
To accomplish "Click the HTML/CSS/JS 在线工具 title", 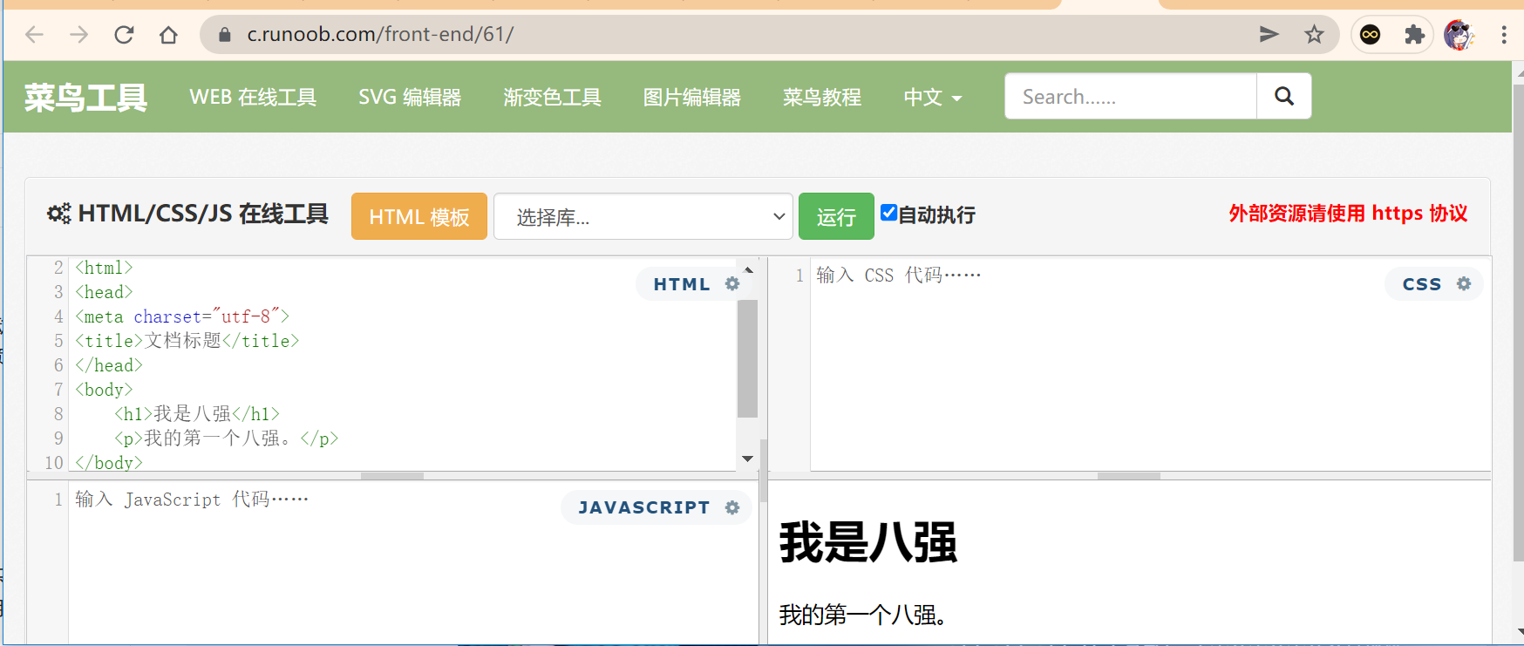I will click(x=203, y=214).
